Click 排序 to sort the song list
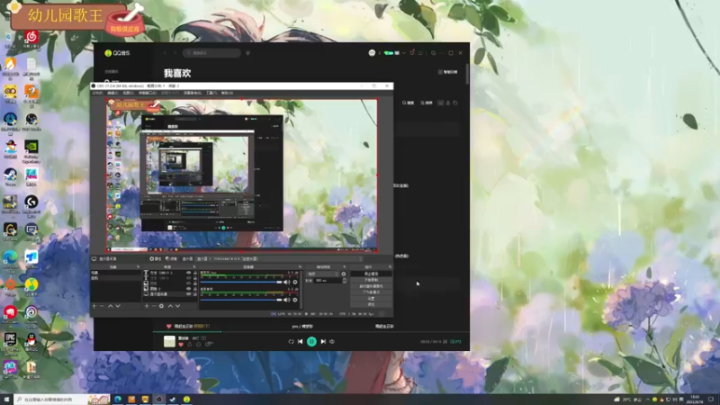Screen dimensions: 720x405 tap(427, 103)
